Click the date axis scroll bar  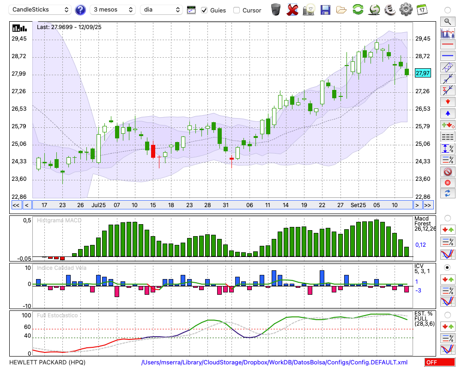tap(223, 205)
